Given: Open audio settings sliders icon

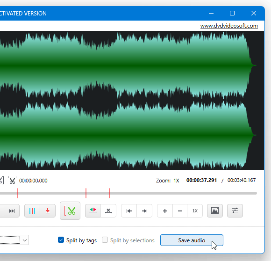Looking at the screenshot, I should point(235,211).
